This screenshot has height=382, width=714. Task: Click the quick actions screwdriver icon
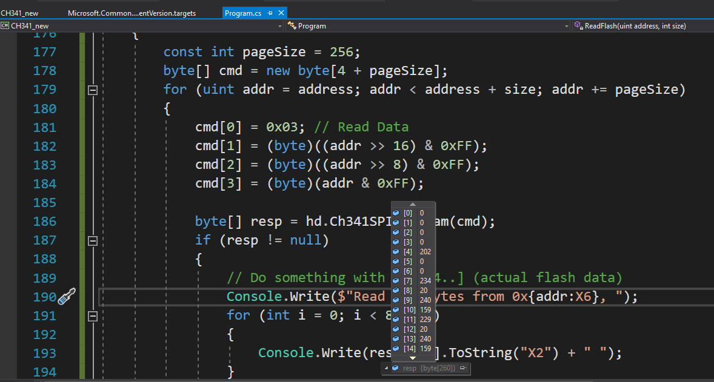tap(66, 297)
